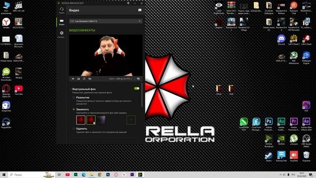
Task: Open This PC (Этот компьютер) desktop icon
Action: 6,8
